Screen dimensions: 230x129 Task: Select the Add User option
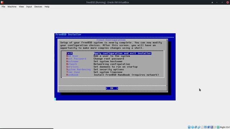[x=72, y=56]
